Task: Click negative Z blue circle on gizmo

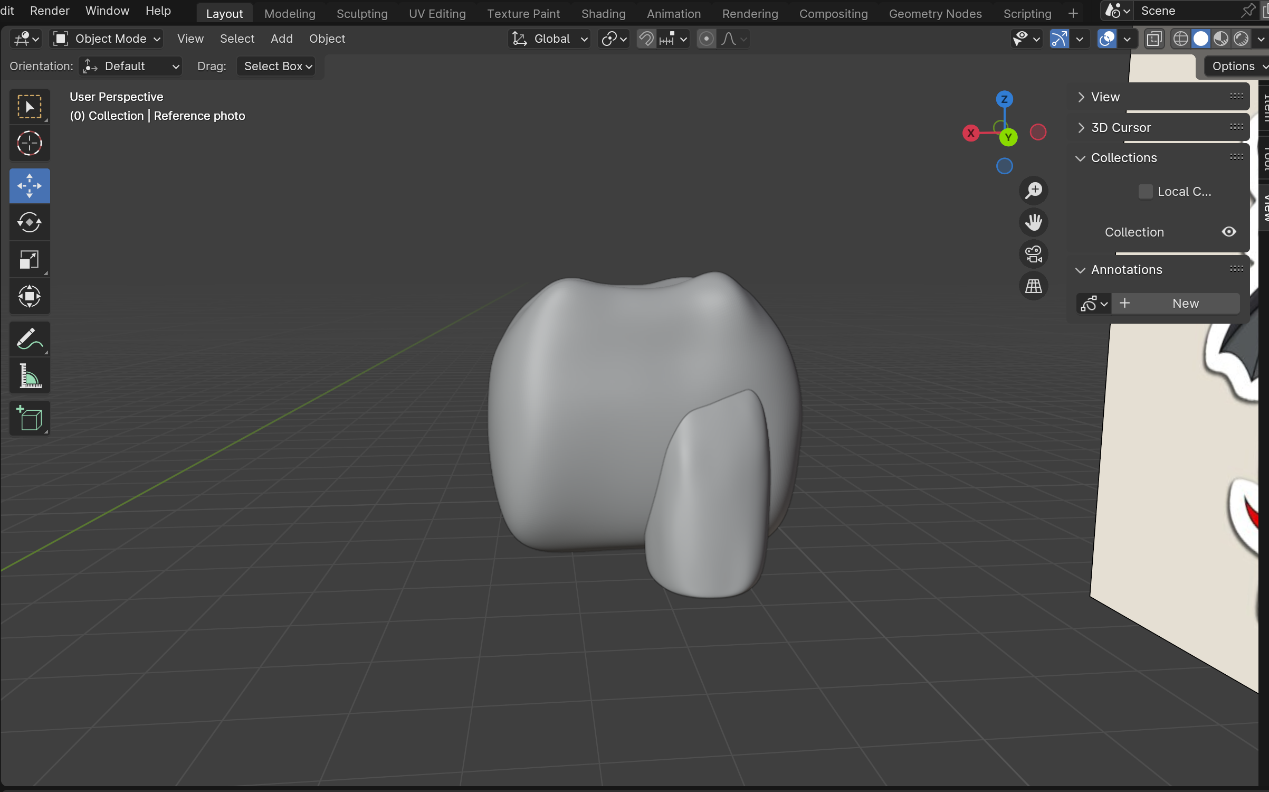Action: click(1004, 166)
